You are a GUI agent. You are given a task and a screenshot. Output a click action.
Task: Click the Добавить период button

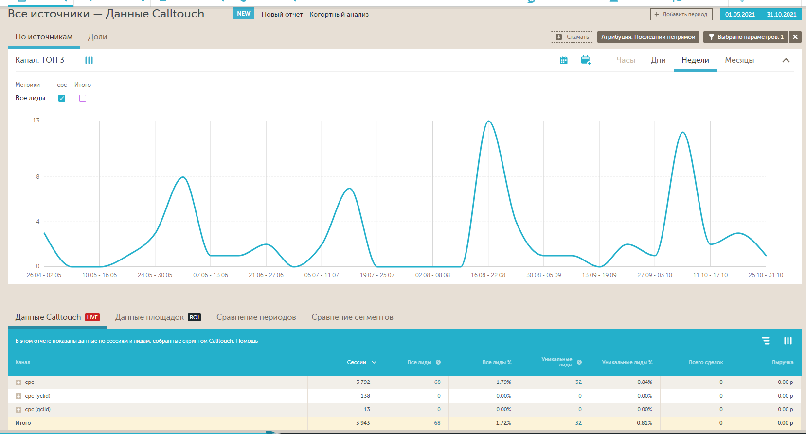click(x=681, y=14)
